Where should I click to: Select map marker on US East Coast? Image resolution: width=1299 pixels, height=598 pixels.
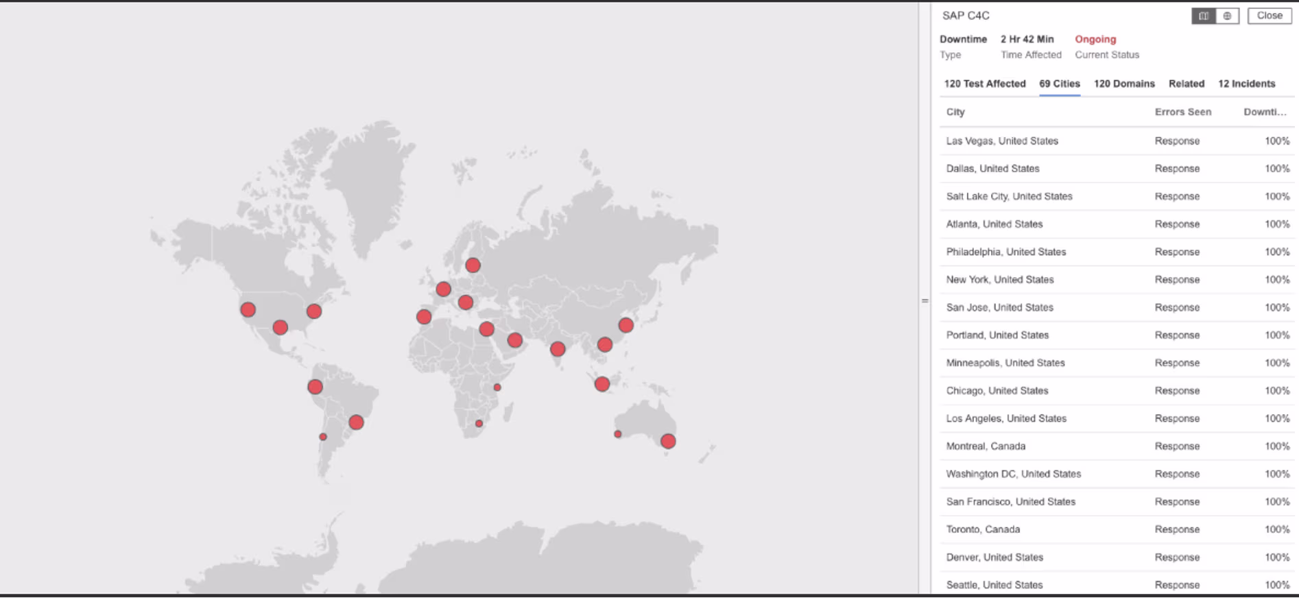point(314,311)
